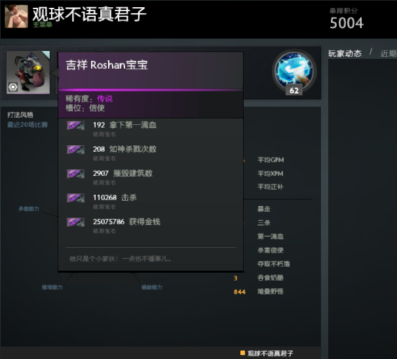Click the 多面能力 chart label

point(29,209)
